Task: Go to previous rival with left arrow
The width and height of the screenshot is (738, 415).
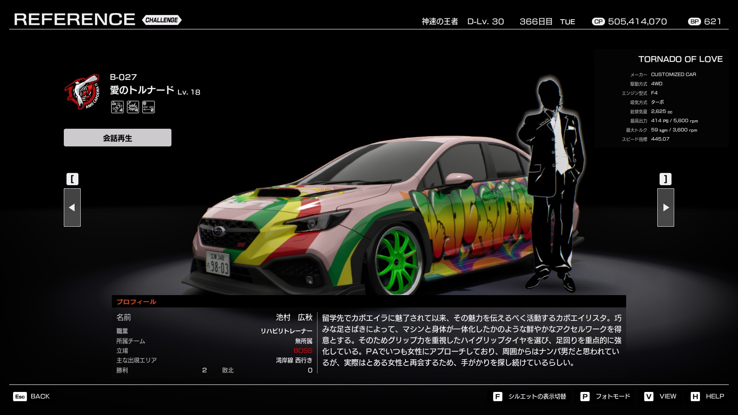Action: tap(72, 207)
